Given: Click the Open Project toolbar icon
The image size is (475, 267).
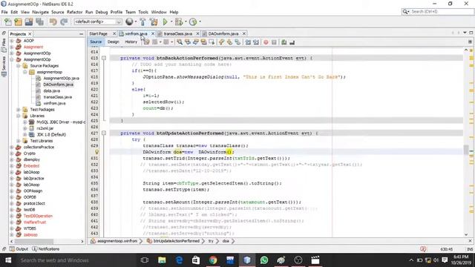Looking at the screenshot, I should [x=29, y=22].
